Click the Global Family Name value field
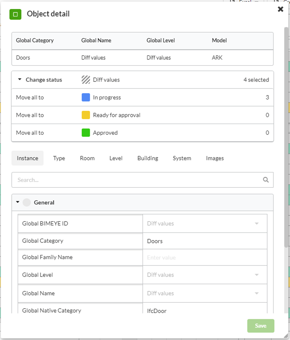Screen dimensions: 290x340 tap(205, 257)
